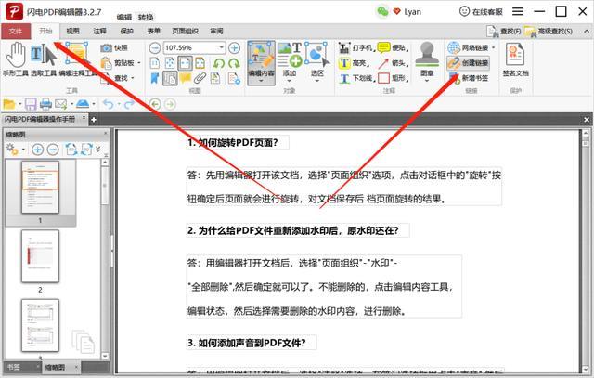Switch to the View (视图) ribbon tab
Viewport: 594px width, 378px height.
point(72,31)
